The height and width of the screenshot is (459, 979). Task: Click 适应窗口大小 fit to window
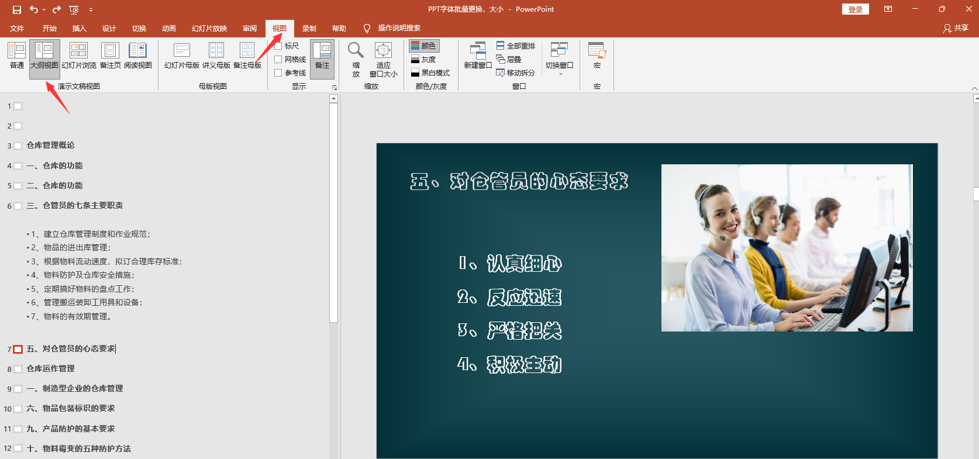pos(384,60)
